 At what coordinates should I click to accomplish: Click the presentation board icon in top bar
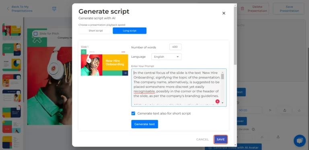(54, 9)
